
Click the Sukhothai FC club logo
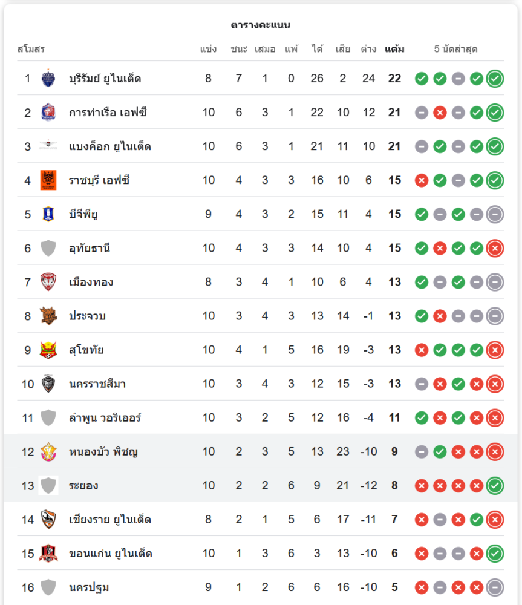48,350
